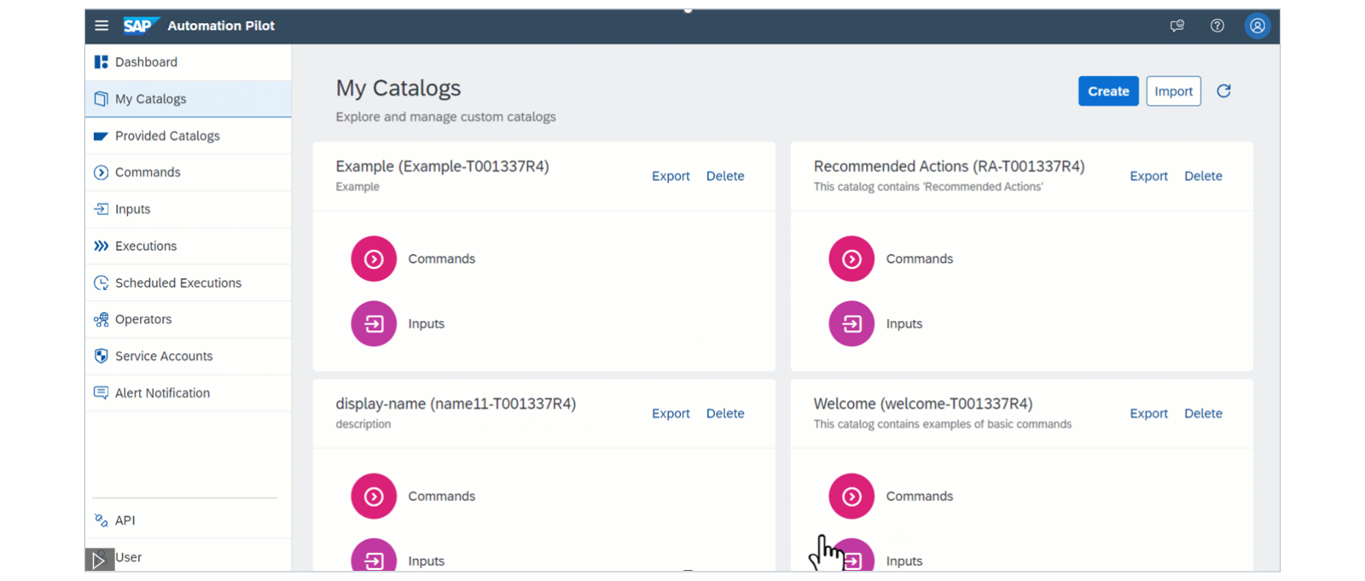Open the hamburger navigation menu

click(102, 26)
